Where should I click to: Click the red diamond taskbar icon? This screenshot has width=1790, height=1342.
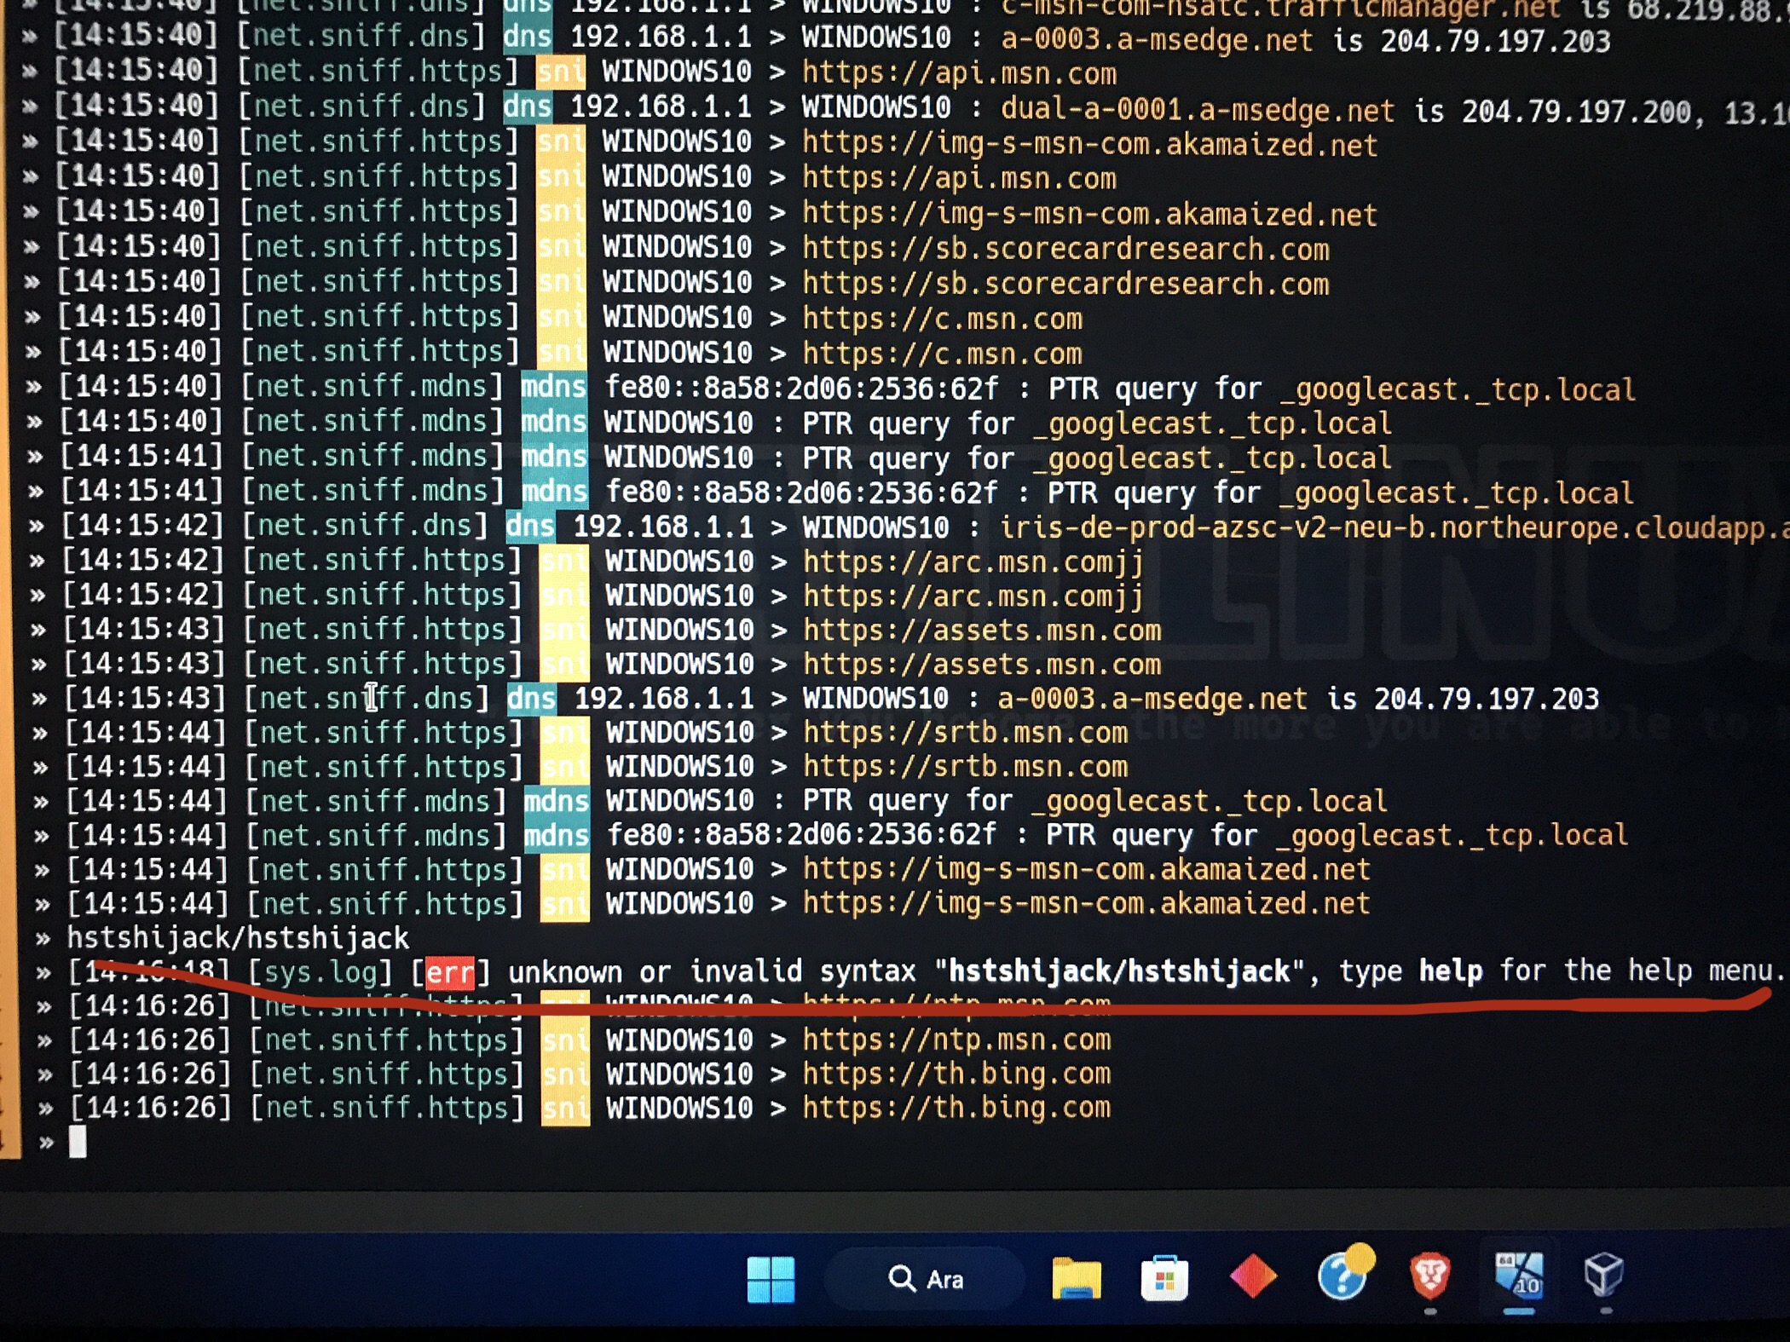click(x=1253, y=1277)
